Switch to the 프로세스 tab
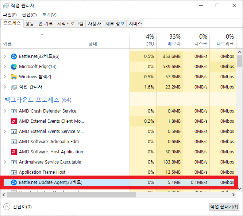This screenshot has height=216, width=243. point(12,23)
